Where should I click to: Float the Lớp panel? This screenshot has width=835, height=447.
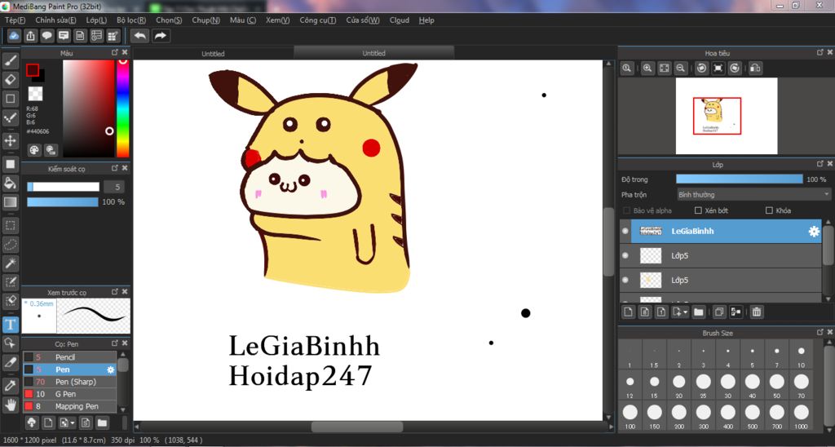(820, 164)
